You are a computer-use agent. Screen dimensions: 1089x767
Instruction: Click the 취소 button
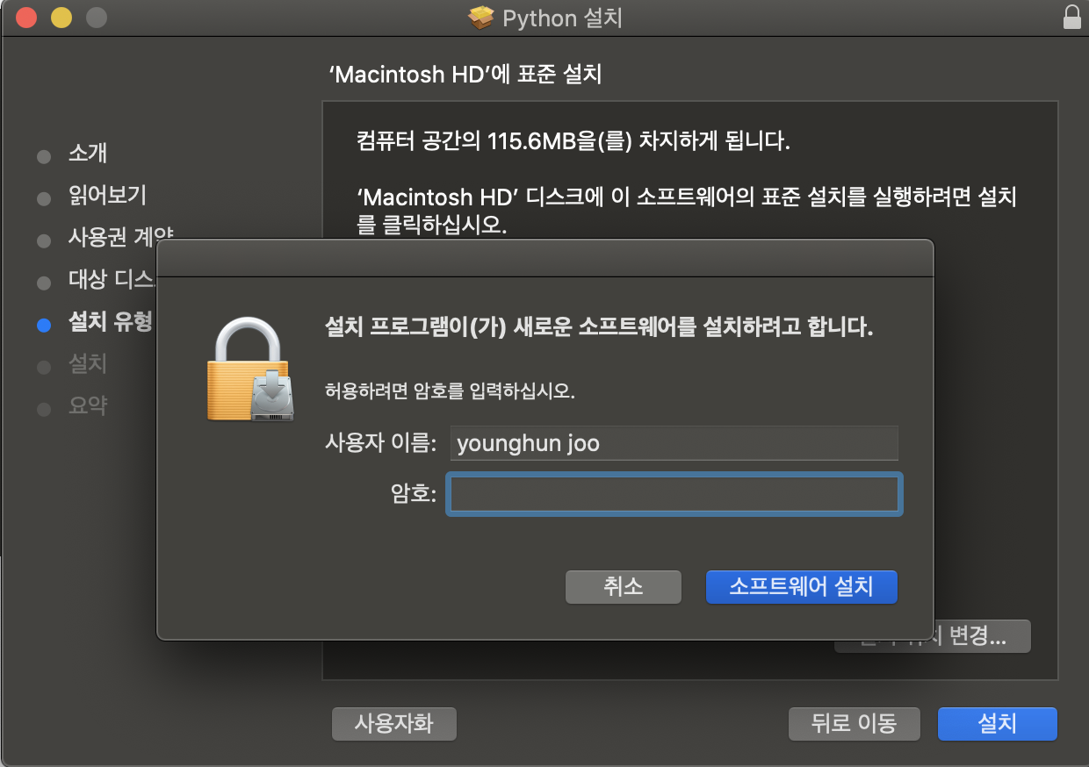point(624,587)
